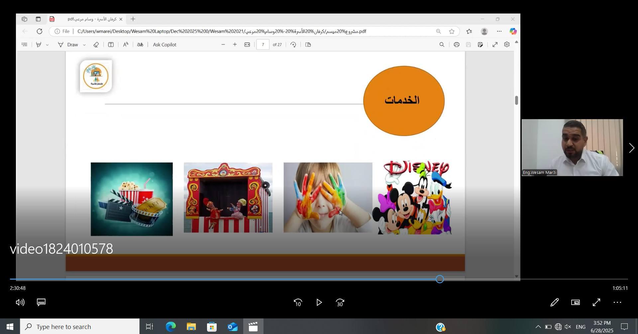The width and height of the screenshot is (638, 334).
Task: Click the address bar file path
Action: click(222, 31)
